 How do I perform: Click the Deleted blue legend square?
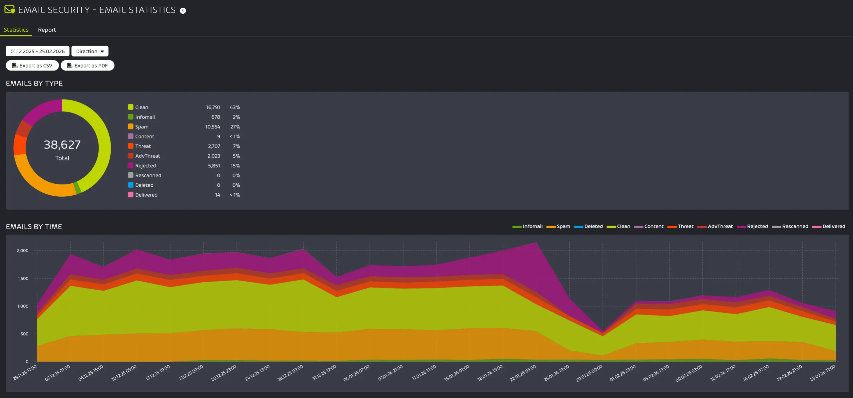[x=131, y=185]
